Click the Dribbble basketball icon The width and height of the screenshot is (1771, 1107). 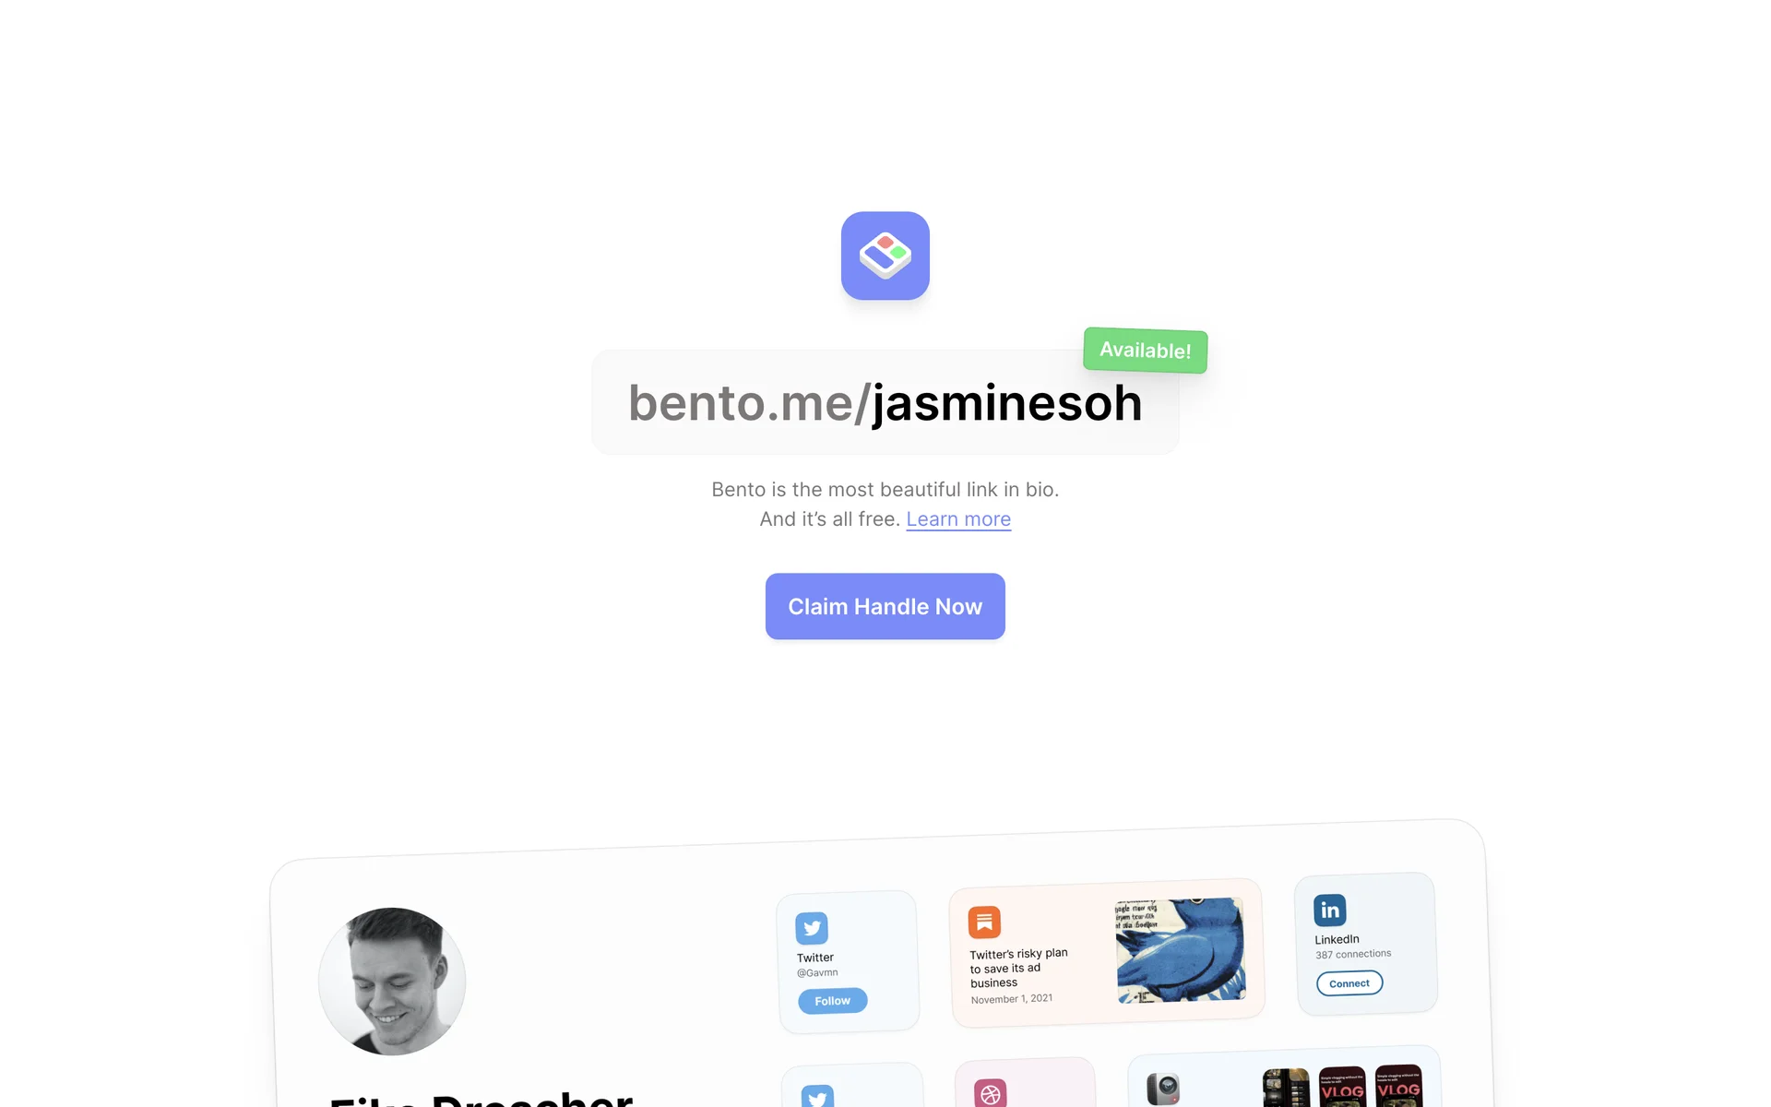click(991, 1094)
